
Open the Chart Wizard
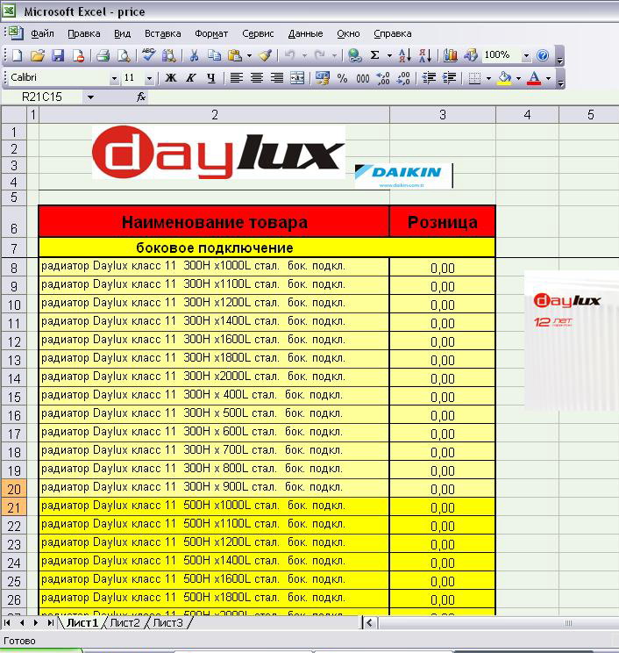[x=451, y=55]
